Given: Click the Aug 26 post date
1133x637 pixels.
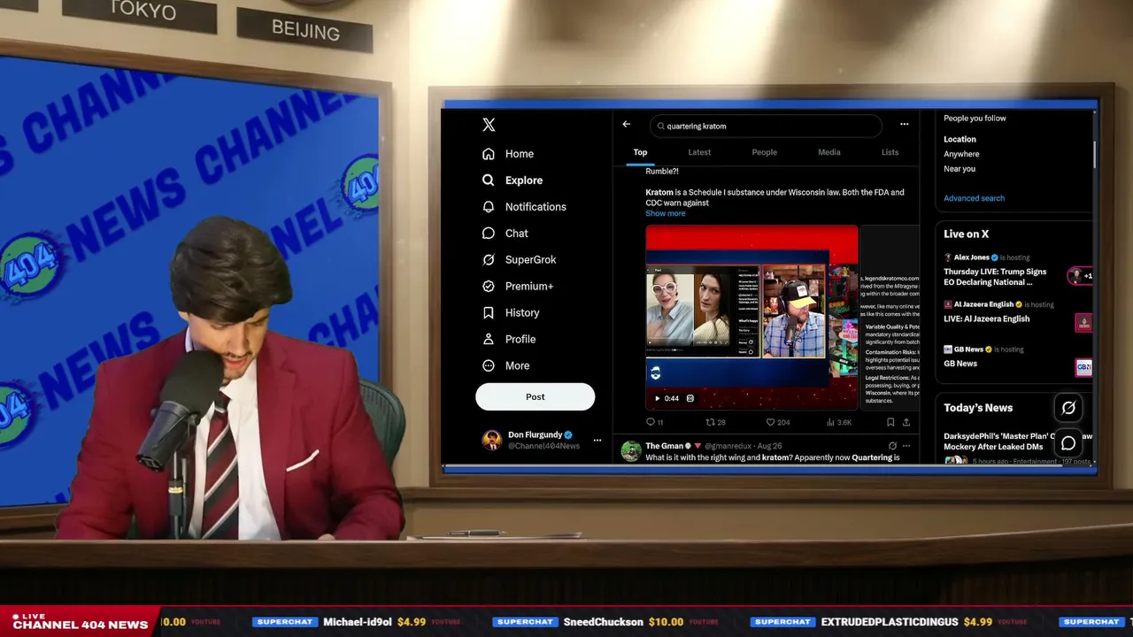Looking at the screenshot, I should pyautogui.click(x=770, y=446).
